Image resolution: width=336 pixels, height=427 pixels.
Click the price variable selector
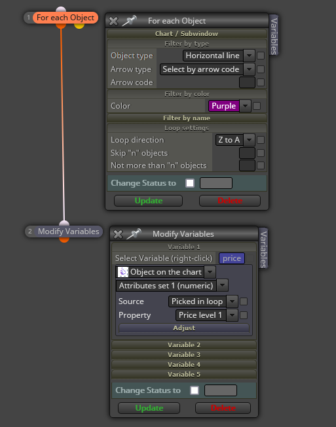click(232, 258)
